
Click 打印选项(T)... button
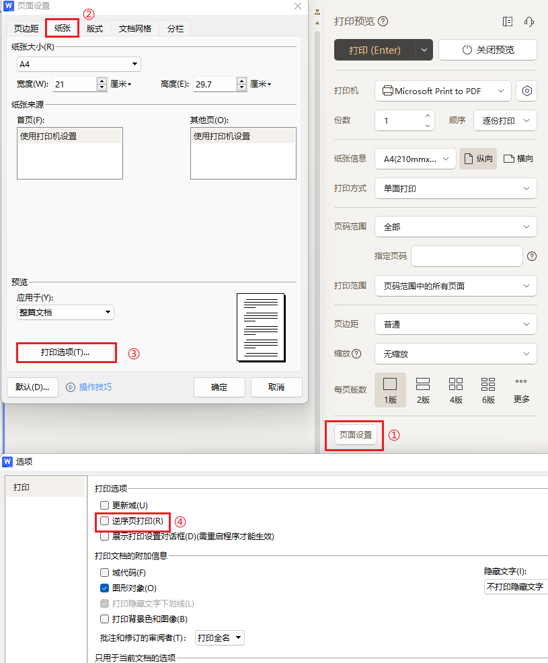[66, 352]
